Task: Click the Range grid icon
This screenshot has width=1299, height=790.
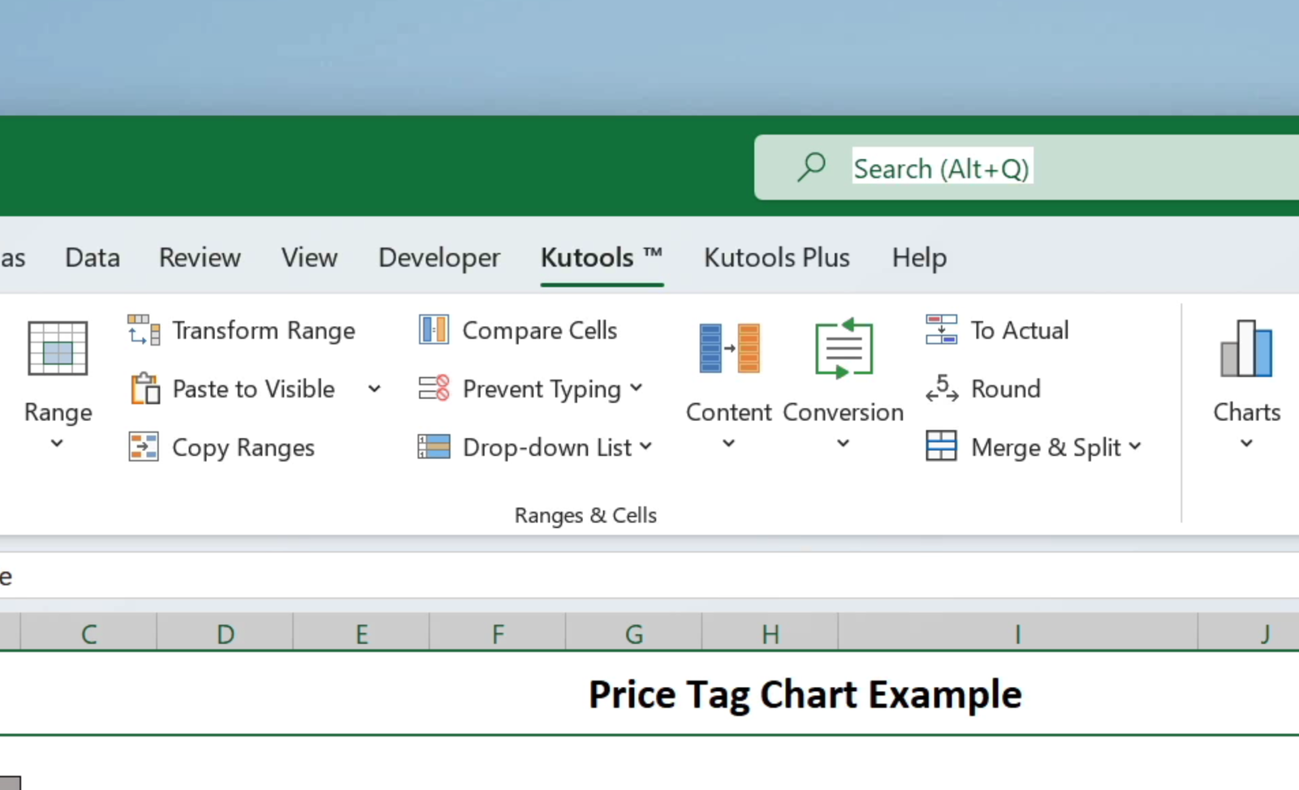Action: point(57,349)
